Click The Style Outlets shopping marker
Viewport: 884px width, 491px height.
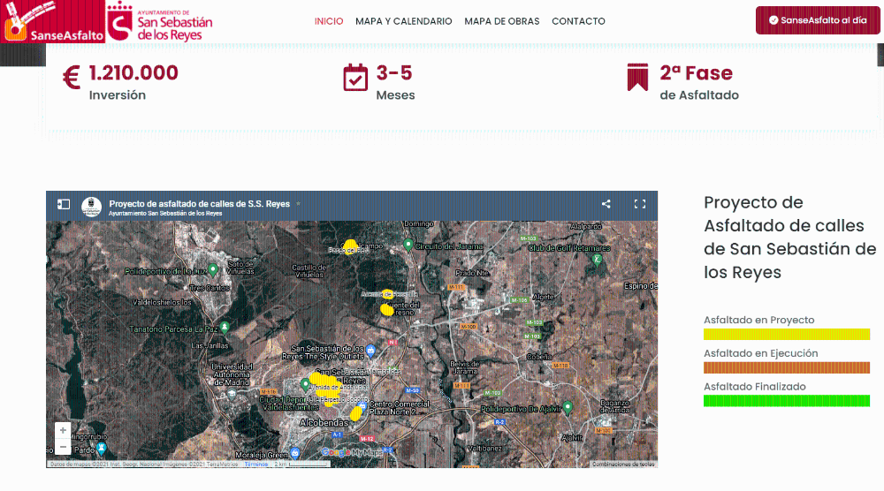[x=372, y=351]
